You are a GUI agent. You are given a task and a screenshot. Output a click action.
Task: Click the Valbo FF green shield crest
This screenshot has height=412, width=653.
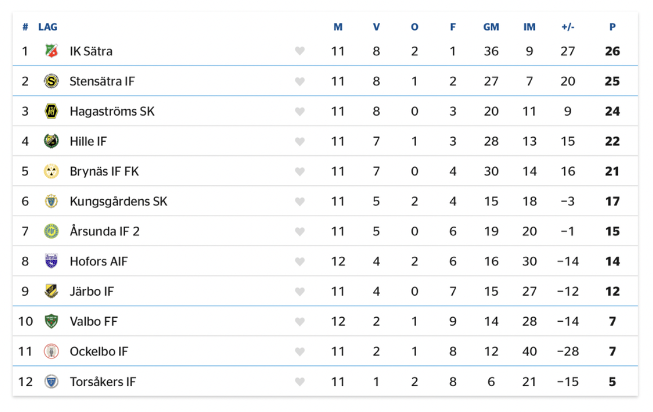[x=51, y=321]
